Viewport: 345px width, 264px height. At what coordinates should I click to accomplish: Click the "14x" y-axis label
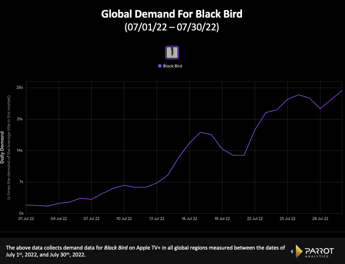[20, 150]
